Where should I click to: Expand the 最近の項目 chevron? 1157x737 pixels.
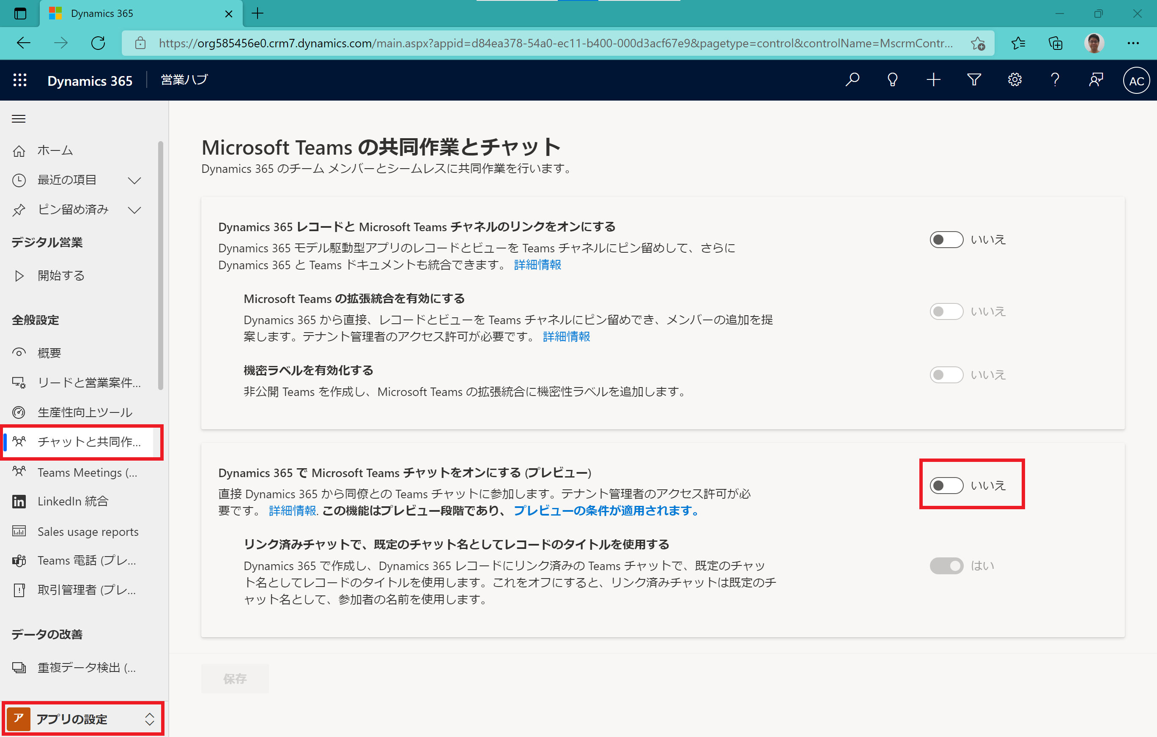pos(134,180)
